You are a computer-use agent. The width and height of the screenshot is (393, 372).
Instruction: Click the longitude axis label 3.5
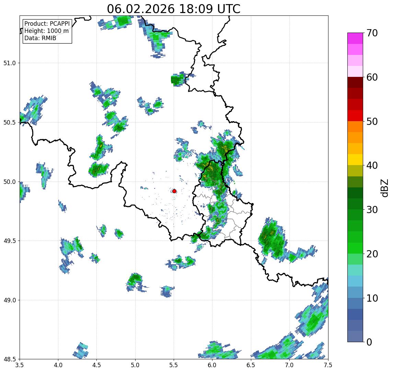click(20, 365)
